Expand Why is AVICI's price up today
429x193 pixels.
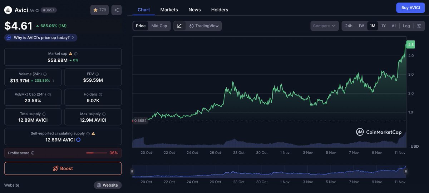41,37
